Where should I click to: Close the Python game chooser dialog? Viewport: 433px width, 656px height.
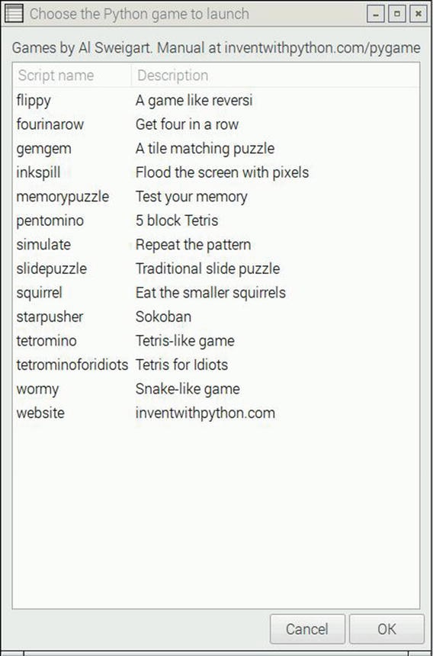click(x=419, y=14)
